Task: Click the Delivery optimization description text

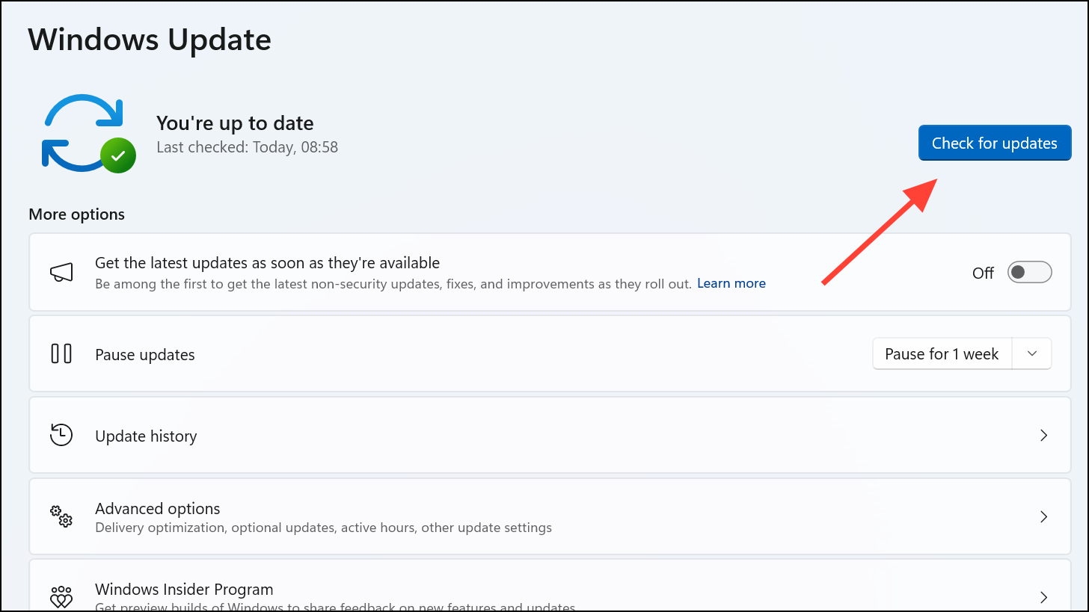Action: (x=323, y=528)
